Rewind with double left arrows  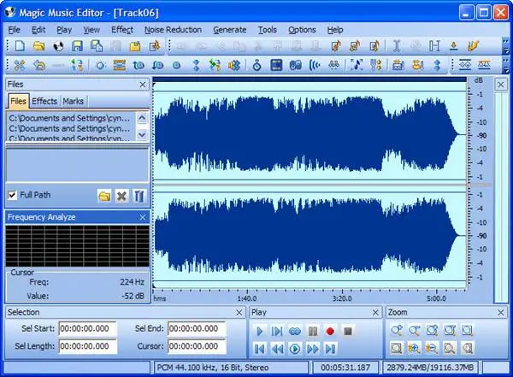coord(277,349)
